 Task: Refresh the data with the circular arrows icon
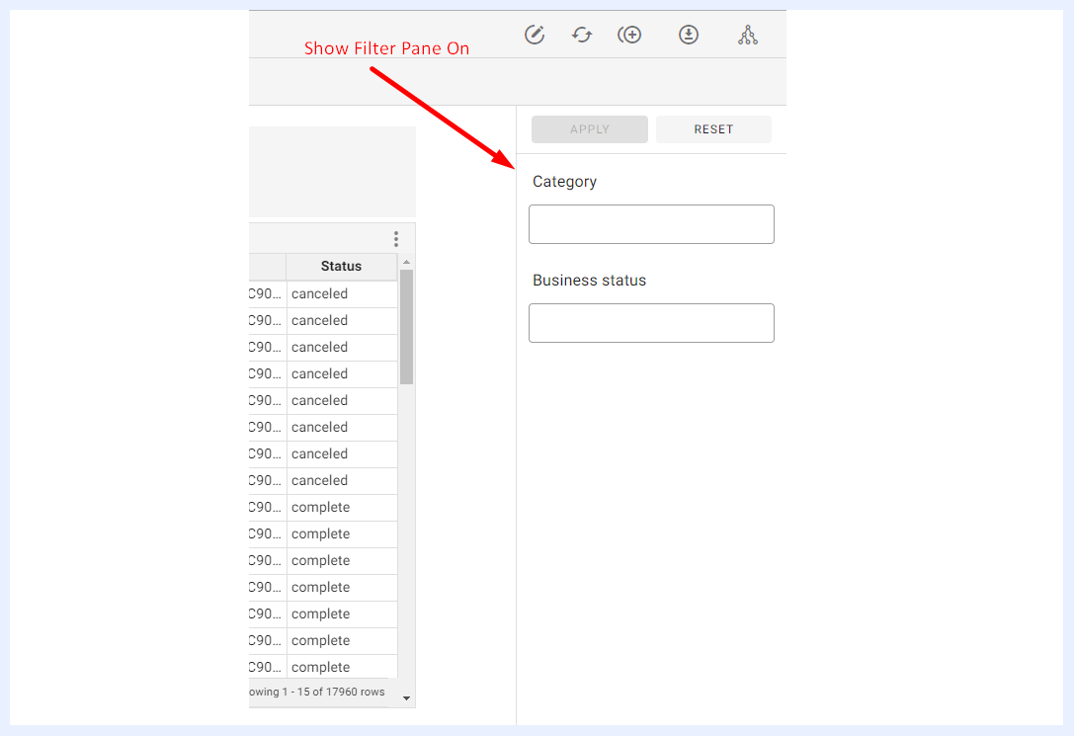[582, 35]
